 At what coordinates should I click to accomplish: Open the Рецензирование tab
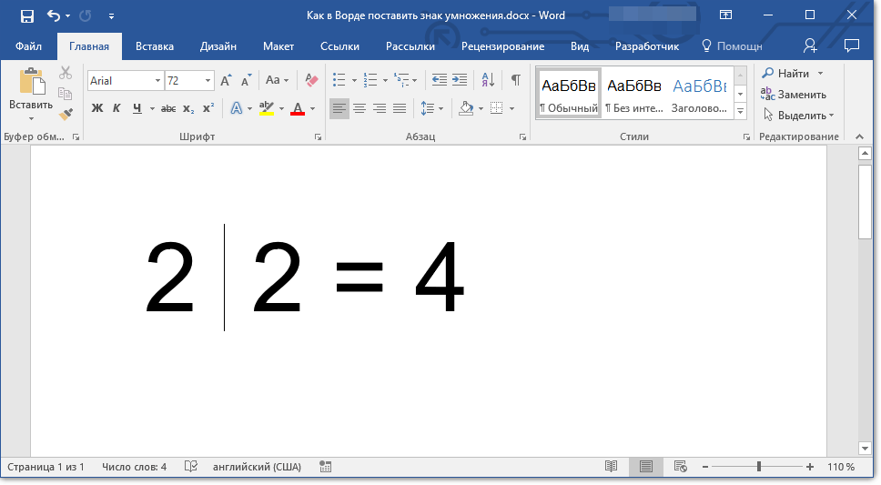pos(502,45)
